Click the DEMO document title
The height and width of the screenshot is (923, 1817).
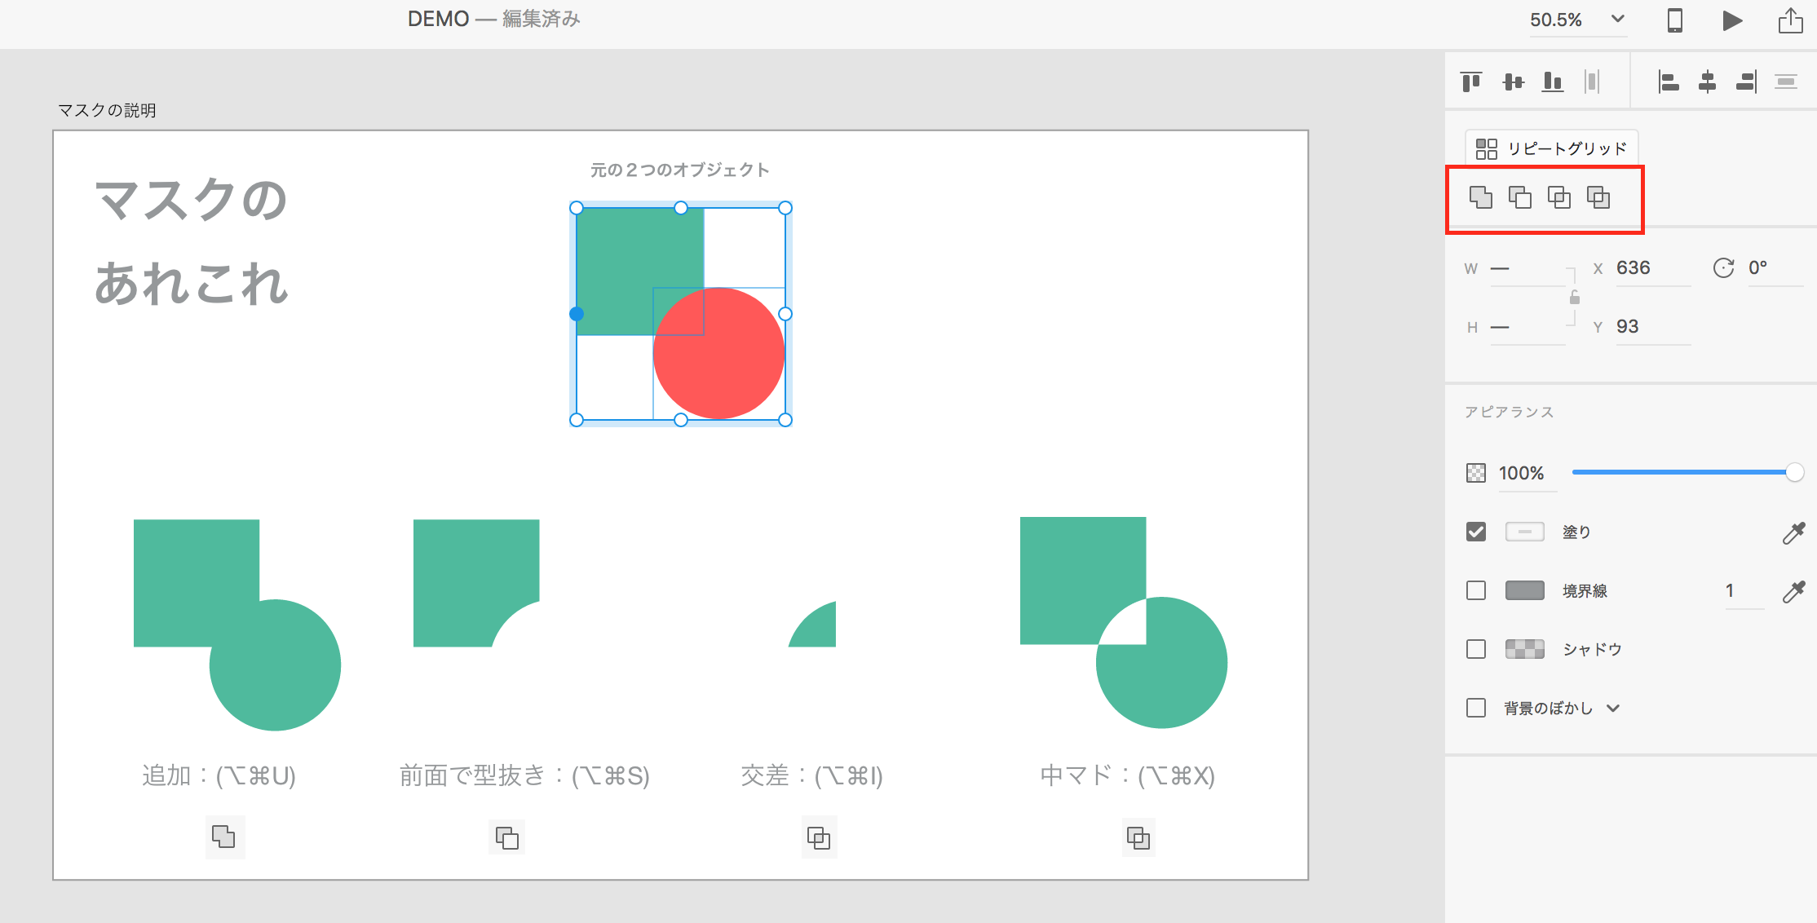[x=438, y=19]
